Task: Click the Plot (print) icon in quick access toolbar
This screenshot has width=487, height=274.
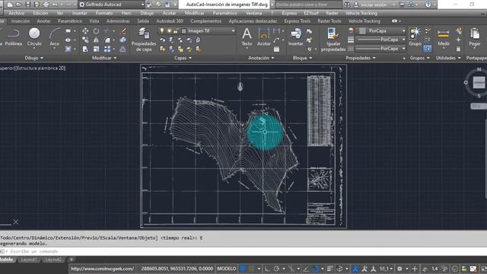Action: click(x=46, y=5)
